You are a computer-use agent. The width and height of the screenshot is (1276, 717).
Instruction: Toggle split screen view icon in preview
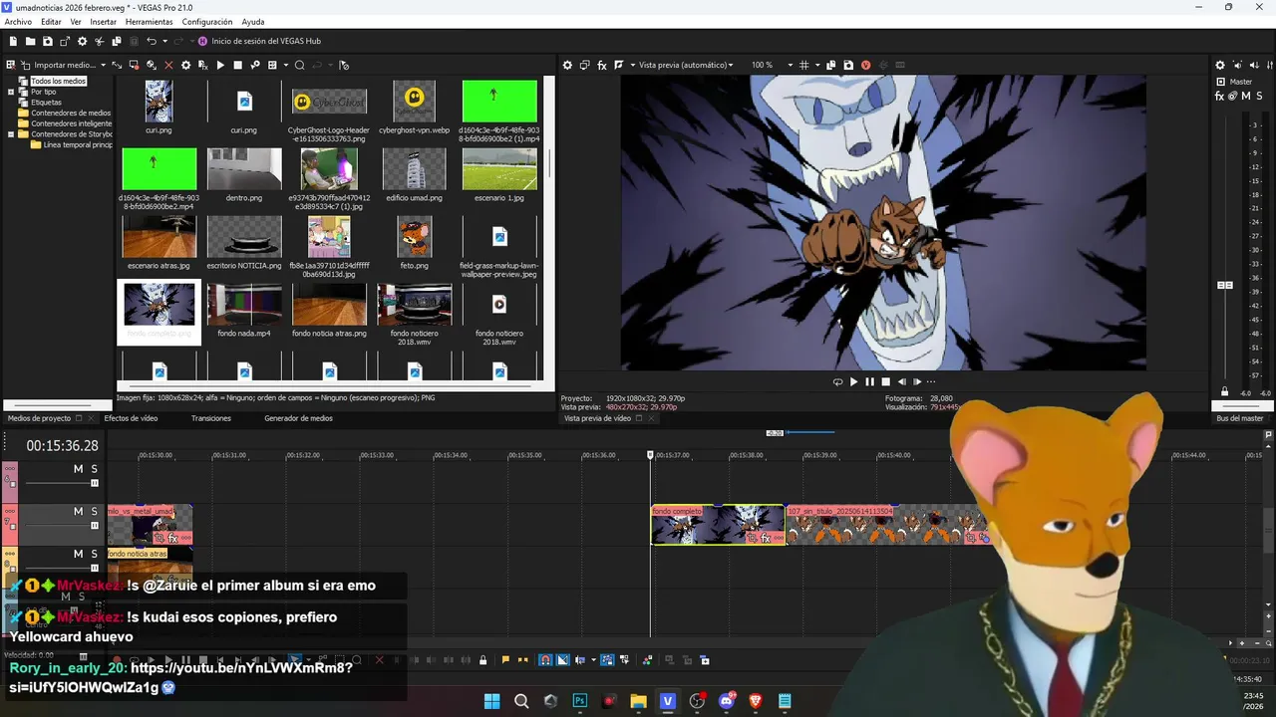pos(619,65)
